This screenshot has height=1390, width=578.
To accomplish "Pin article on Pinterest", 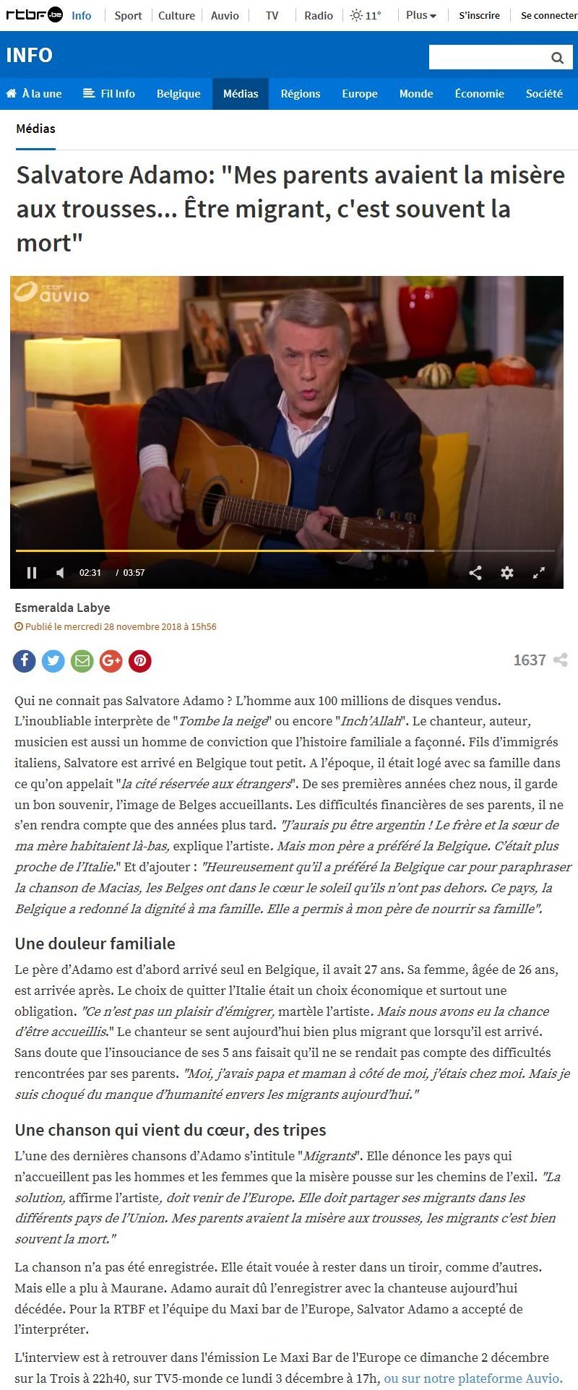I will [x=140, y=661].
